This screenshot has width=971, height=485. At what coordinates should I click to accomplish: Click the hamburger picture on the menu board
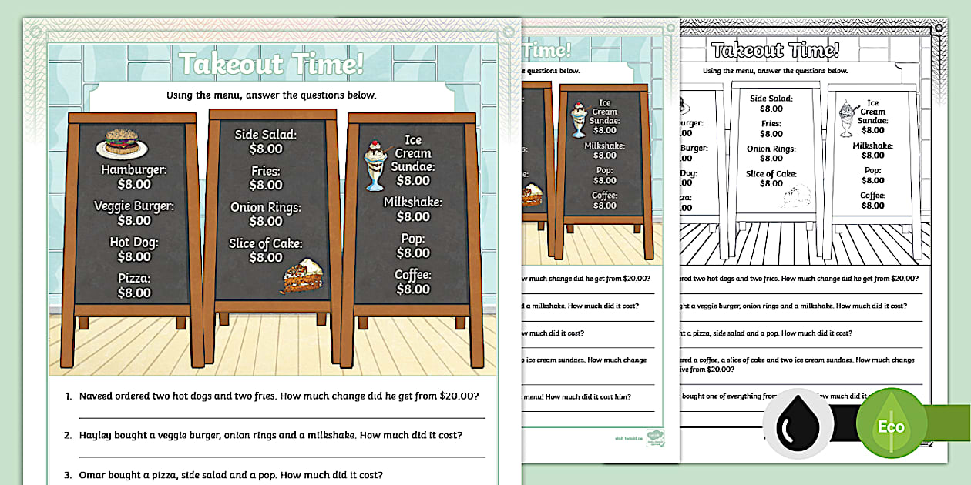pos(122,144)
